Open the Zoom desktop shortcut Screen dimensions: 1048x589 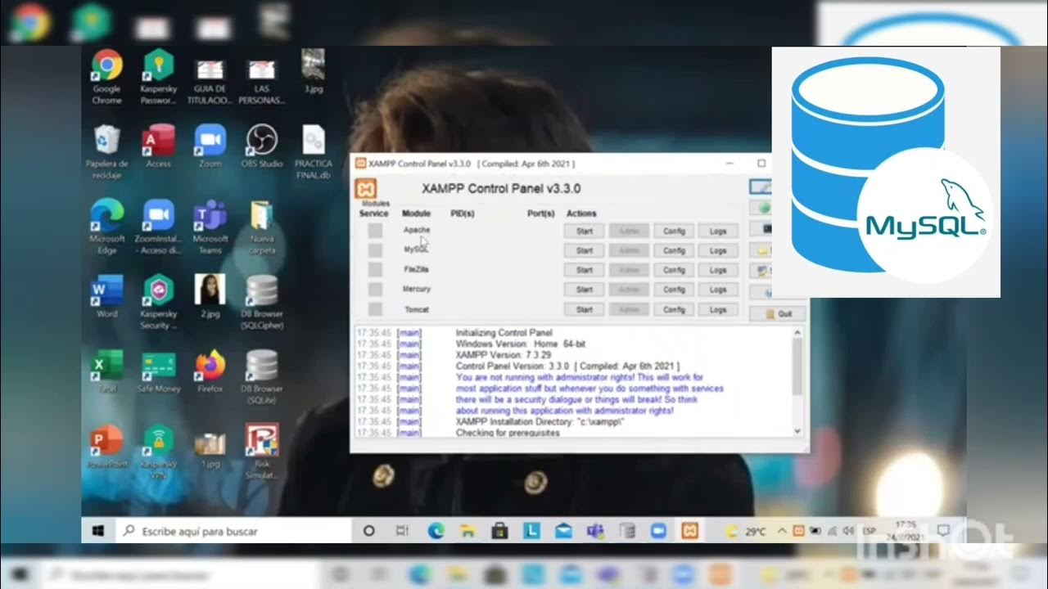[210, 140]
